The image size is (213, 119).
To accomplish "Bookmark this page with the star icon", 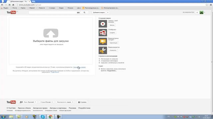I will pos(207,5).
